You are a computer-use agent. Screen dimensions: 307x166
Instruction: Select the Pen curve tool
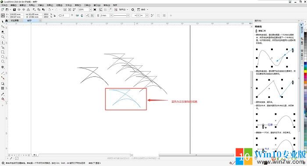coord(3,43)
